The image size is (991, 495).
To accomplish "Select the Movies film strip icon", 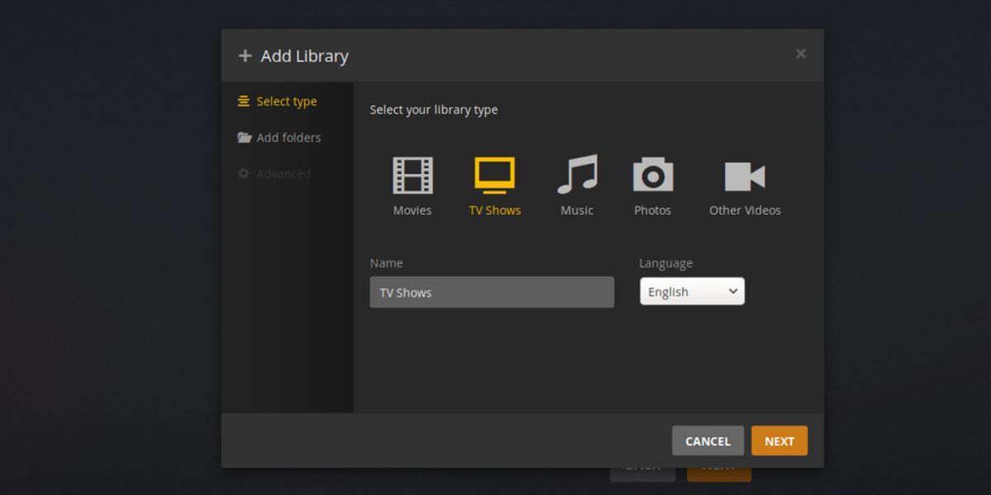I will (x=412, y=175).
